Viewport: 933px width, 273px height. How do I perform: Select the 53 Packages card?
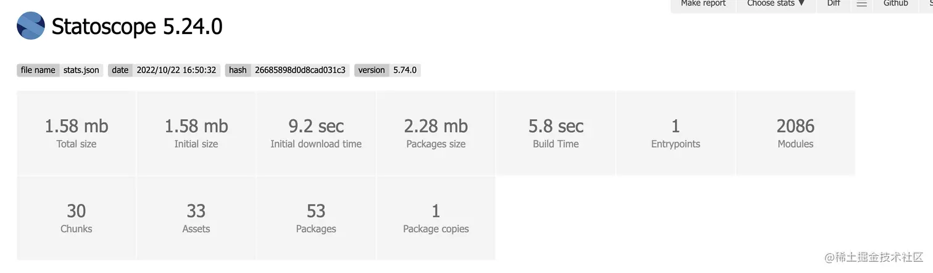point(316,218)
